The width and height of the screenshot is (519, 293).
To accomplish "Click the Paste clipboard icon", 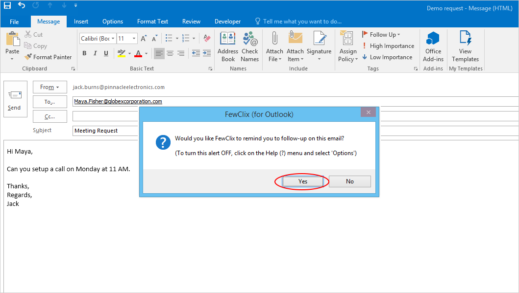I will point(13,39).
